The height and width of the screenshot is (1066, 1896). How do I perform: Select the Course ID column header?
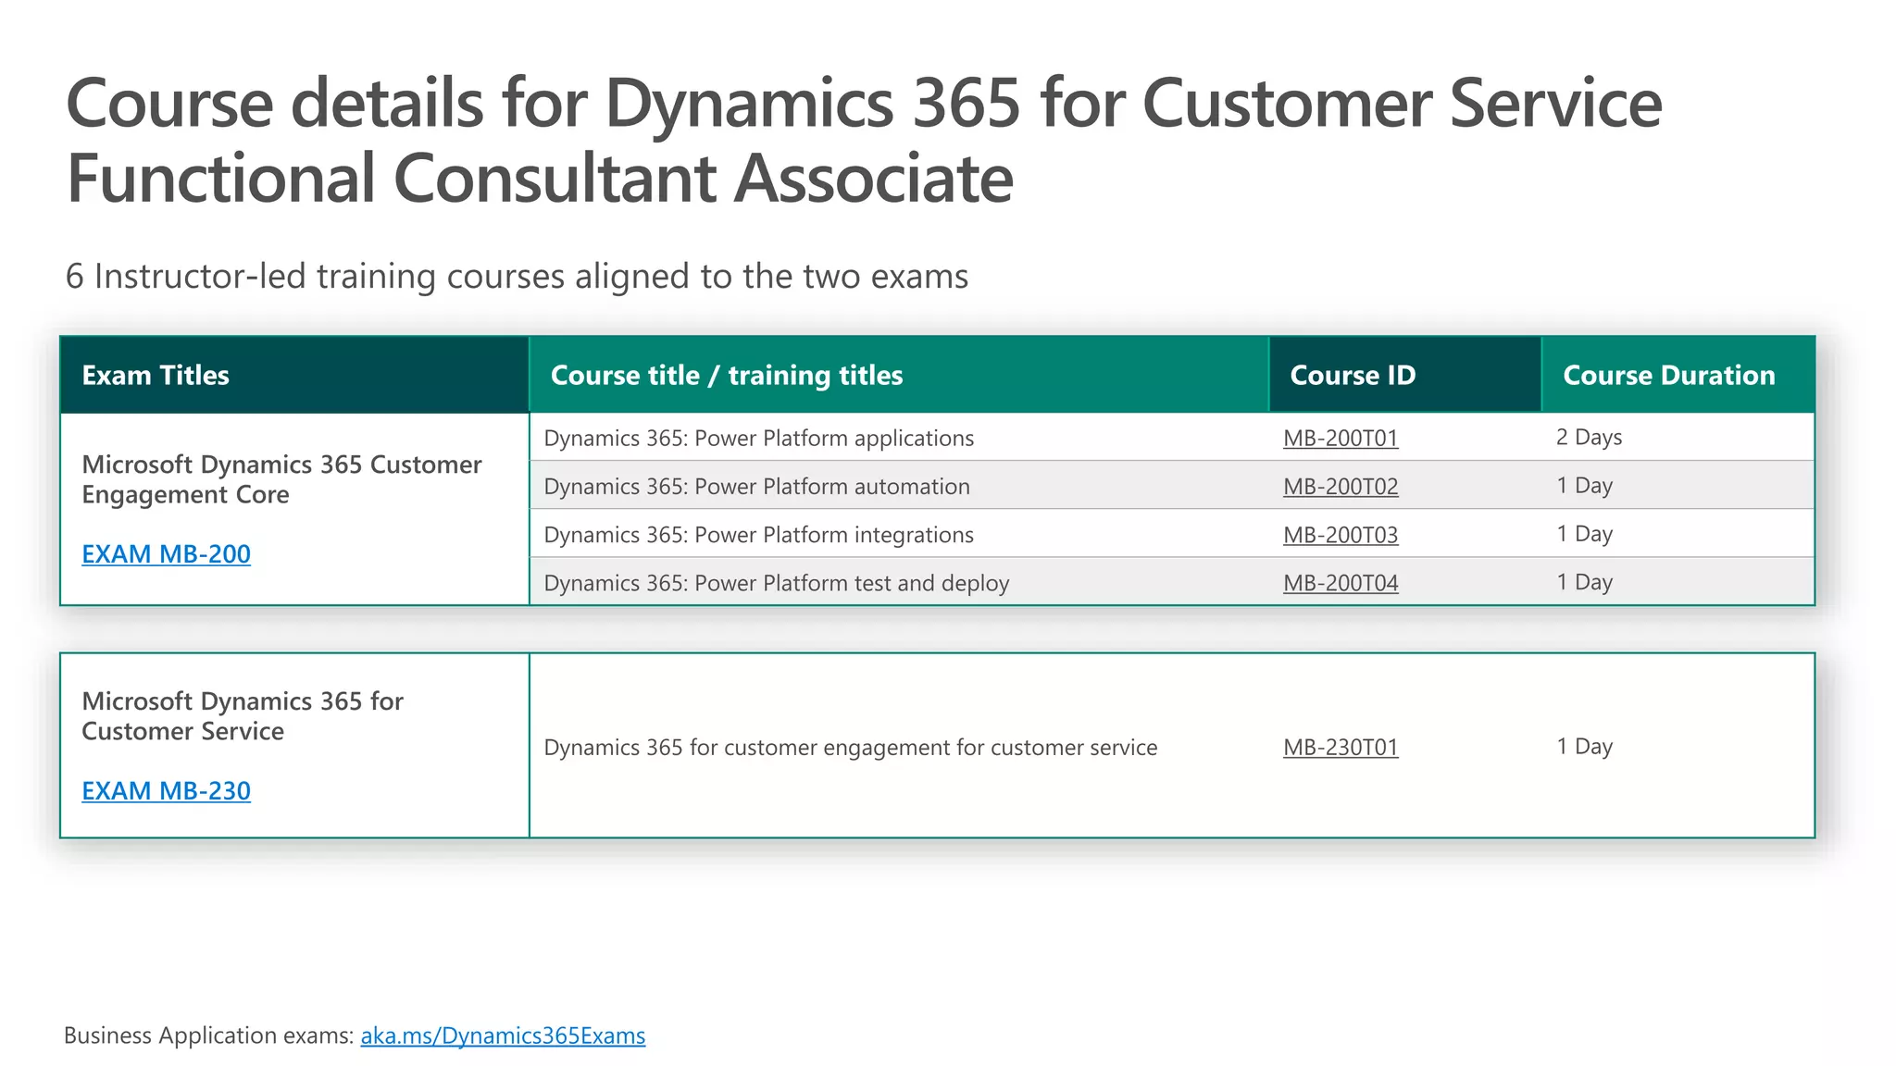1404,375
